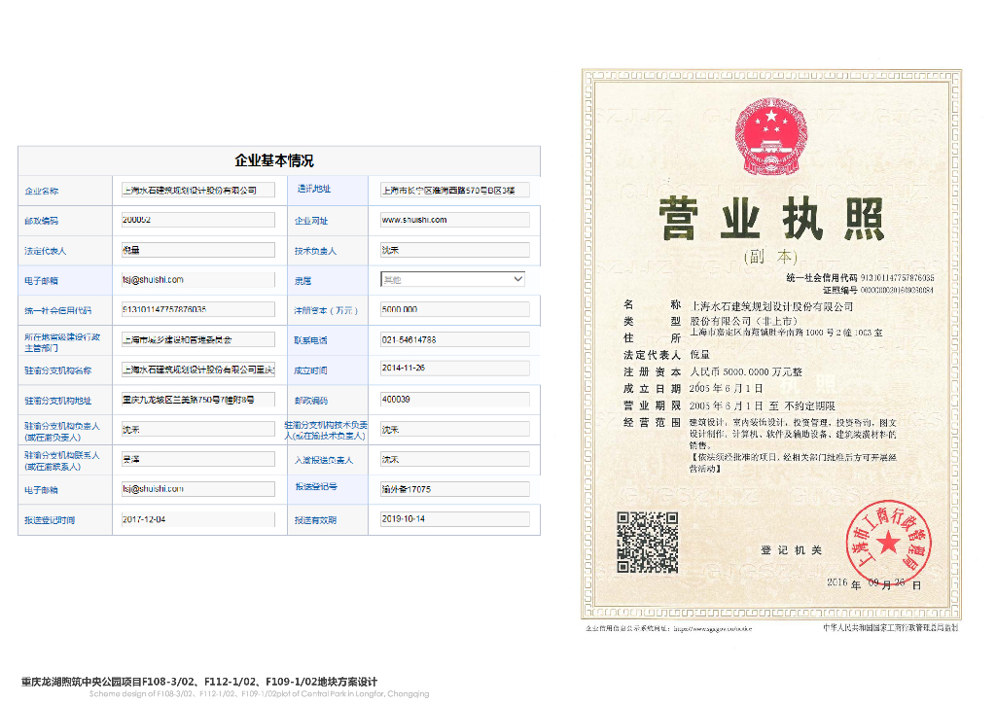
Task: Select the 联系电话 field with 021-54614788
Action: [455, 339]
